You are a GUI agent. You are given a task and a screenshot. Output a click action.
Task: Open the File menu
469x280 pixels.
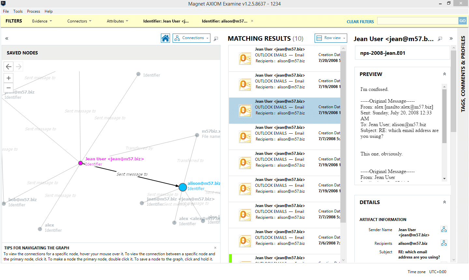pyautogui.click(x=6, y=11)
